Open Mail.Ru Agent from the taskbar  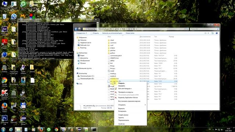coord(49,129)
